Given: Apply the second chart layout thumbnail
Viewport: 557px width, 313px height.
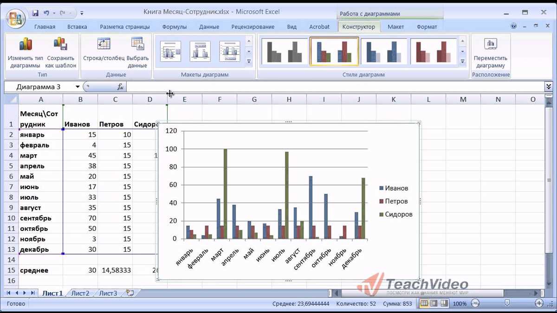Looking at the screenshot, I should point(200,51).
